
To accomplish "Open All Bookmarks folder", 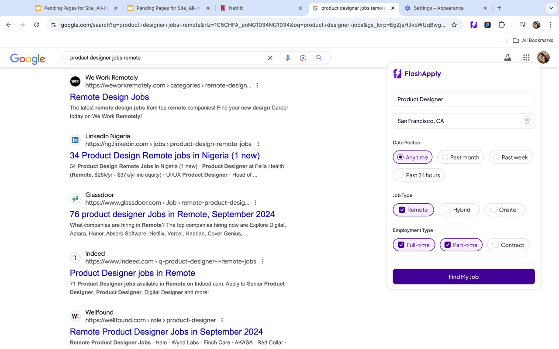I will click(x=533, y=40).
